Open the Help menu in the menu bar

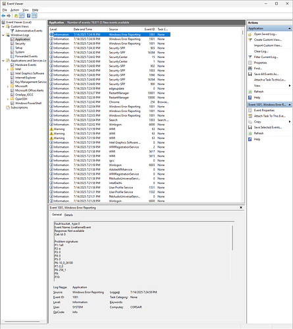point(35,10)
